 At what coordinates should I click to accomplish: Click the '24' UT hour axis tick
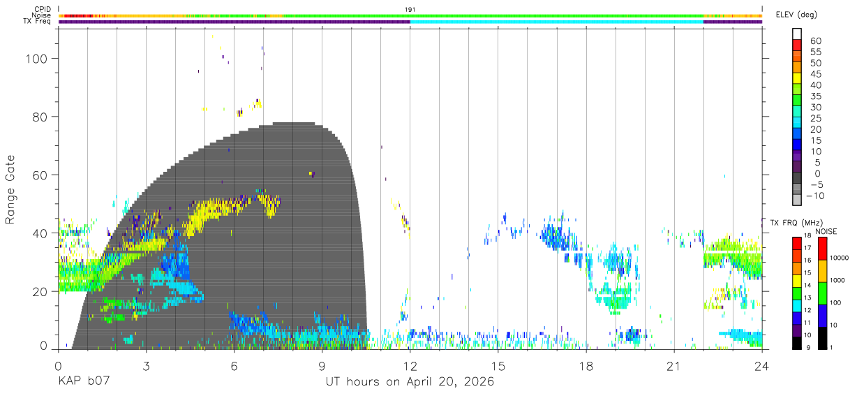[761, 366]
